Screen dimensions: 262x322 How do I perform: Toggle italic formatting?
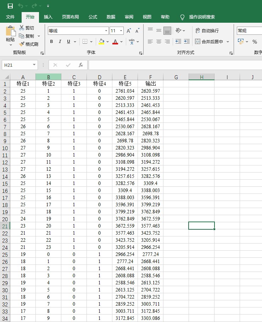pyautogui.click(x=60, y=42)
